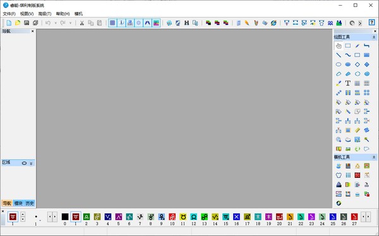Toggle the highlighted crosshair snap toolbar button
Image resolution: width=379 pixels, height=236 pixels.
(138, 23)
